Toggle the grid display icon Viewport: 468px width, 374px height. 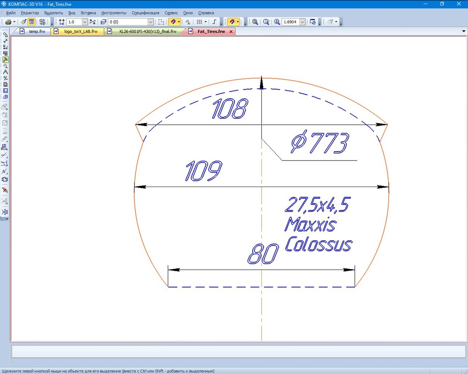pyautogui.click(x=199, y=22)
